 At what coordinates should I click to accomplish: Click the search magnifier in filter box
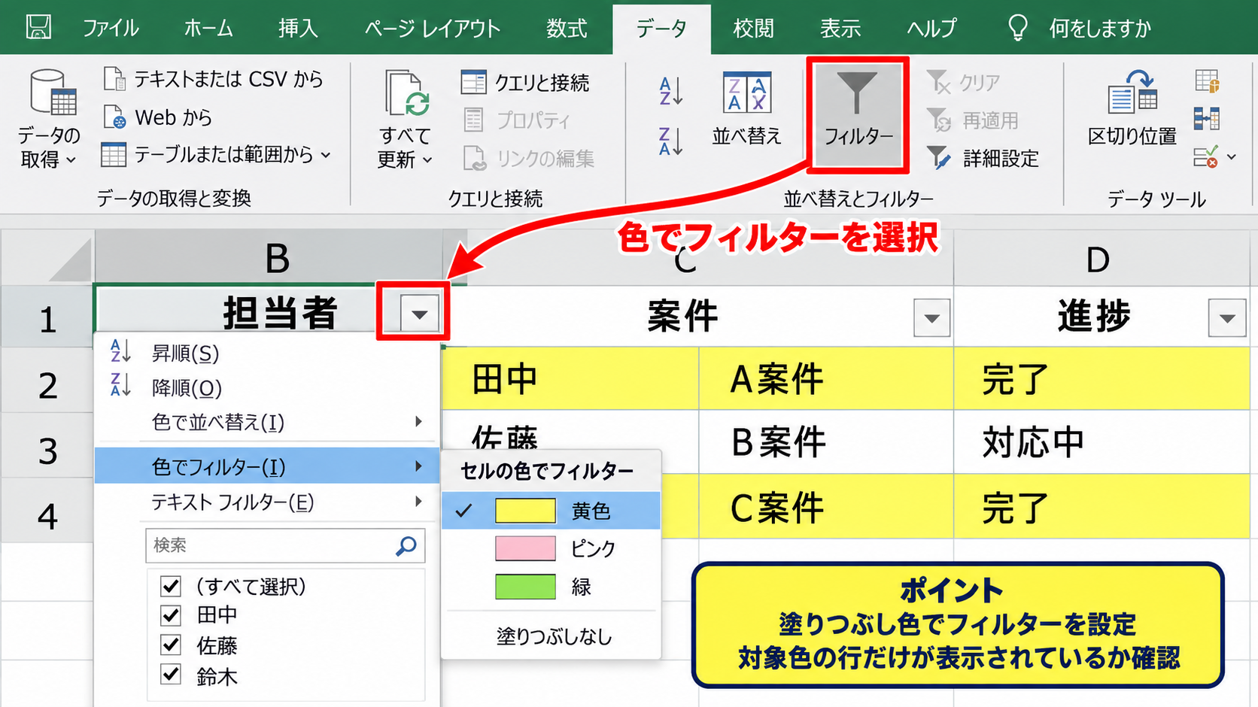click(x=406, y=546)
